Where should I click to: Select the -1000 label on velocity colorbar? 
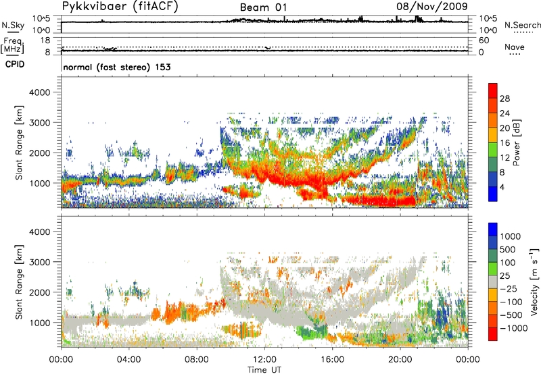[x=514, y=328]
